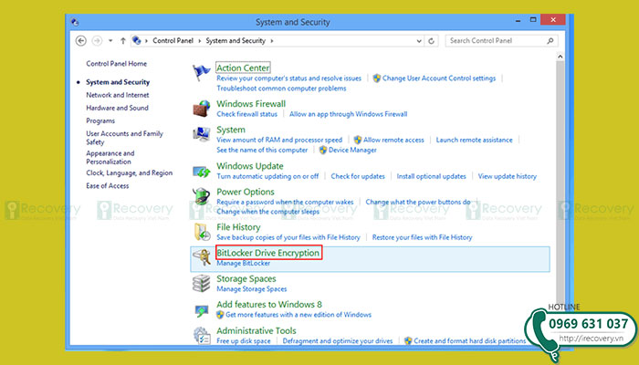The height and width of the screenshot is (365, 639).
Task: Open Hardware and Sound category
Action: (x=117, y=108)
